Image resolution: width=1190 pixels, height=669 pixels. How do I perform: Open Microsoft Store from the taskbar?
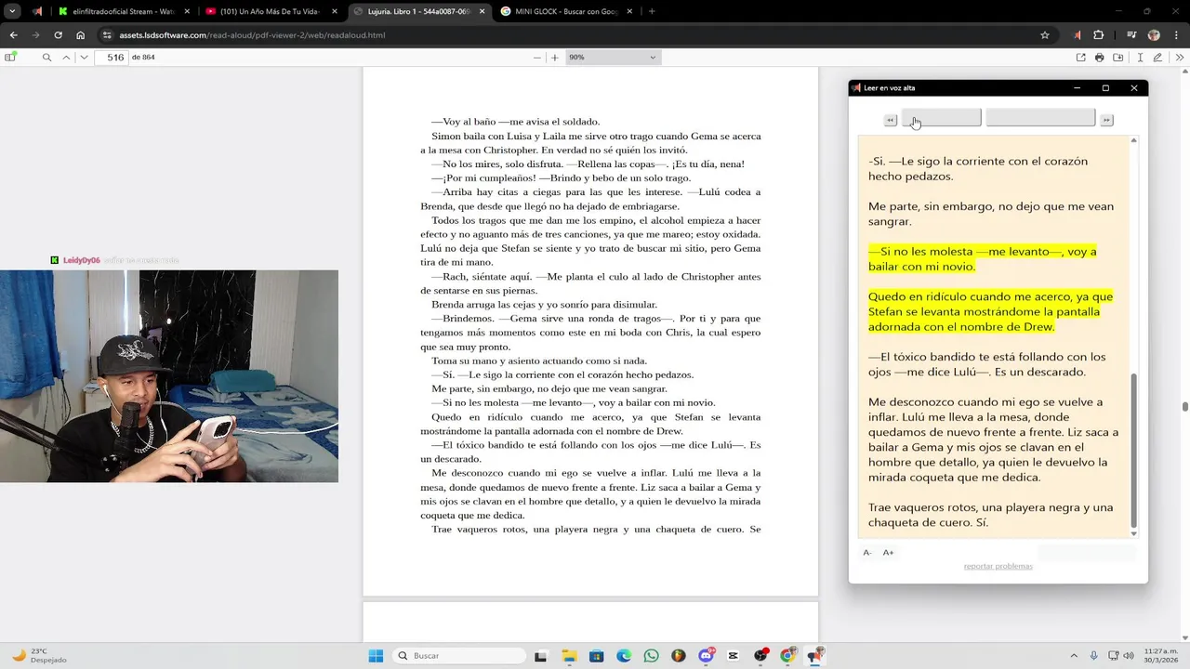click(x=596, y=656)
